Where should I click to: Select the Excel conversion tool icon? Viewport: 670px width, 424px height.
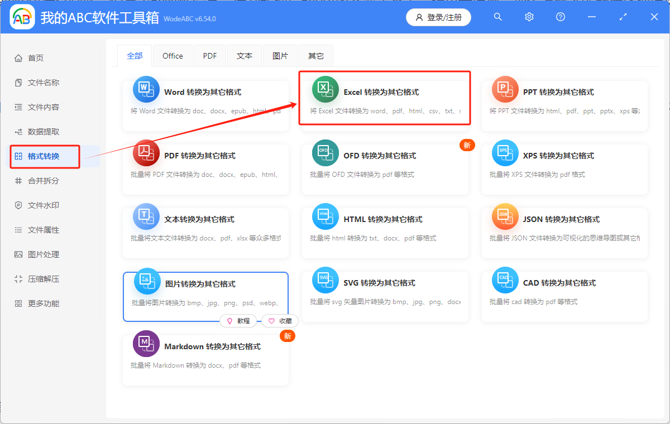[325, 89]
